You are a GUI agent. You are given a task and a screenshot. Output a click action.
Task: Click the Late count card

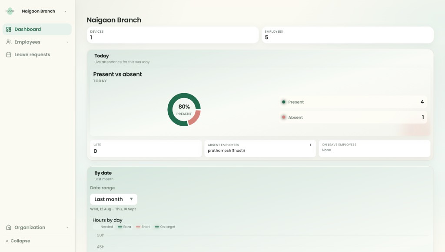click(x=146, y=148)
